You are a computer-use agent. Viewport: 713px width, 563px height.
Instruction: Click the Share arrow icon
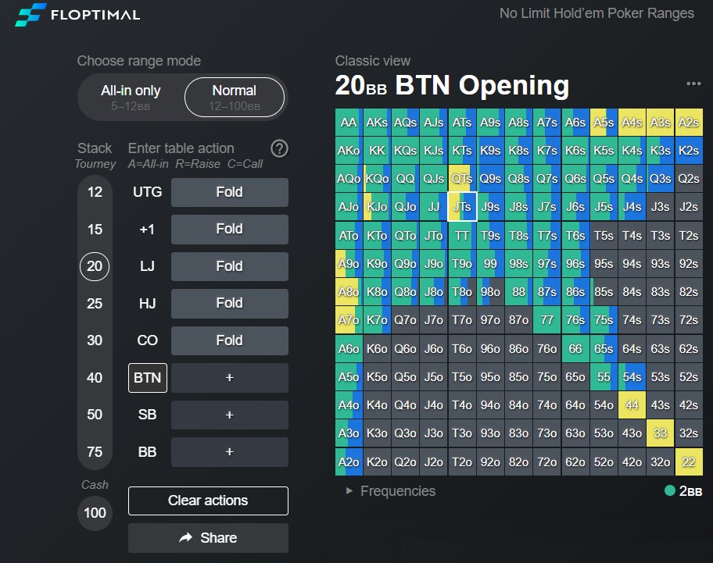pyautogui.click(x=185, y=537)
